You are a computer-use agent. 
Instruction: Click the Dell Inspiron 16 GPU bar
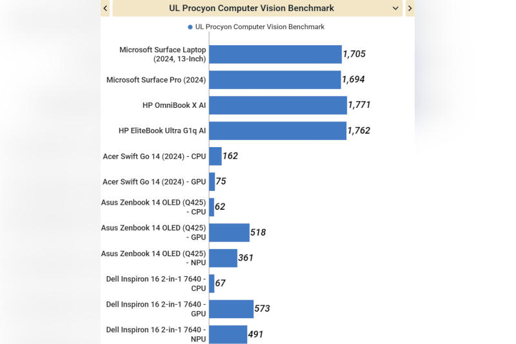point(231,309)
